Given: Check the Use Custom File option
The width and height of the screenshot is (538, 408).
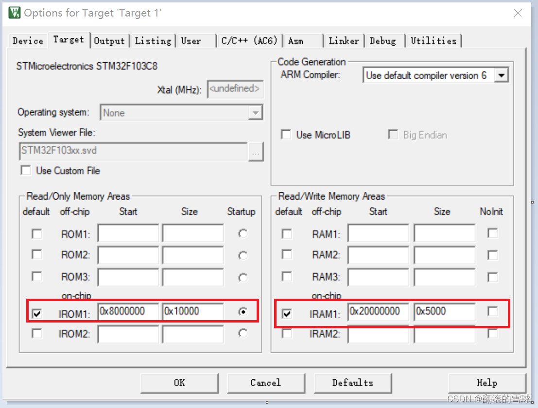Looking at the screenshot, I should (26, 170).
